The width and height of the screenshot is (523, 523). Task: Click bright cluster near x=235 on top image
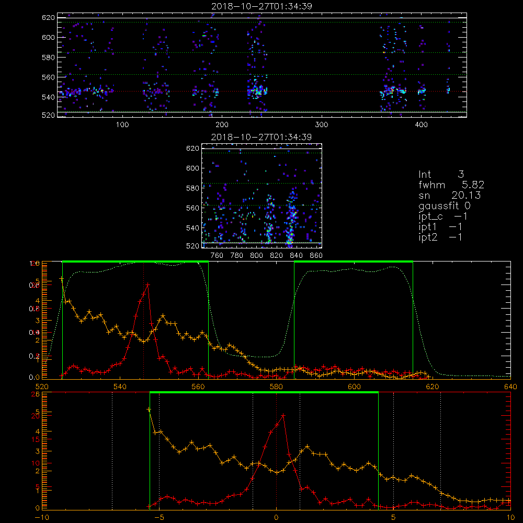coord(257,90)
